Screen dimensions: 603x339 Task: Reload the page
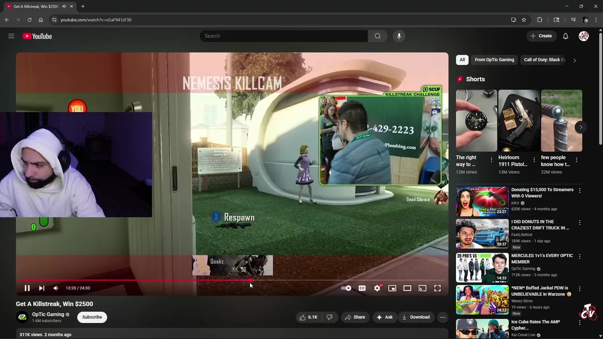pyautogui.click(x=29, y=20)
